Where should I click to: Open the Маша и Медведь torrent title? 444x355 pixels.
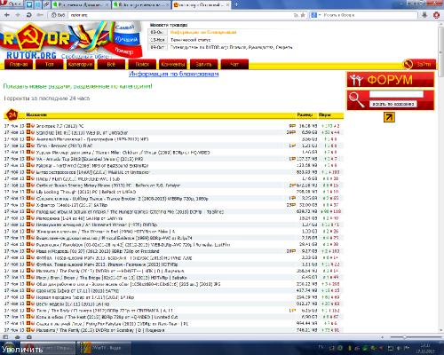click(98, 251)
